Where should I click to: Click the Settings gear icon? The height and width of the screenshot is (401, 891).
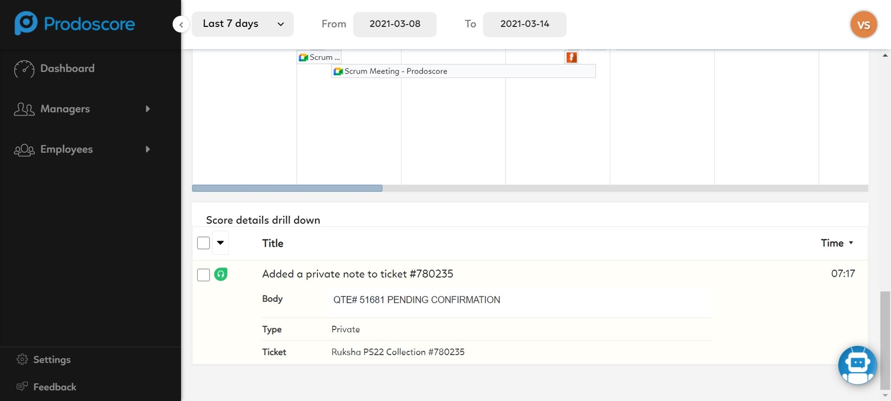(x=22, y=359)
